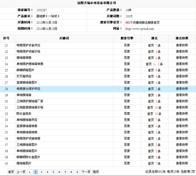Select keyword 单相保护接地箱销售 in row 24
Screen dimensions: 196x176
[x=30, y=64]
